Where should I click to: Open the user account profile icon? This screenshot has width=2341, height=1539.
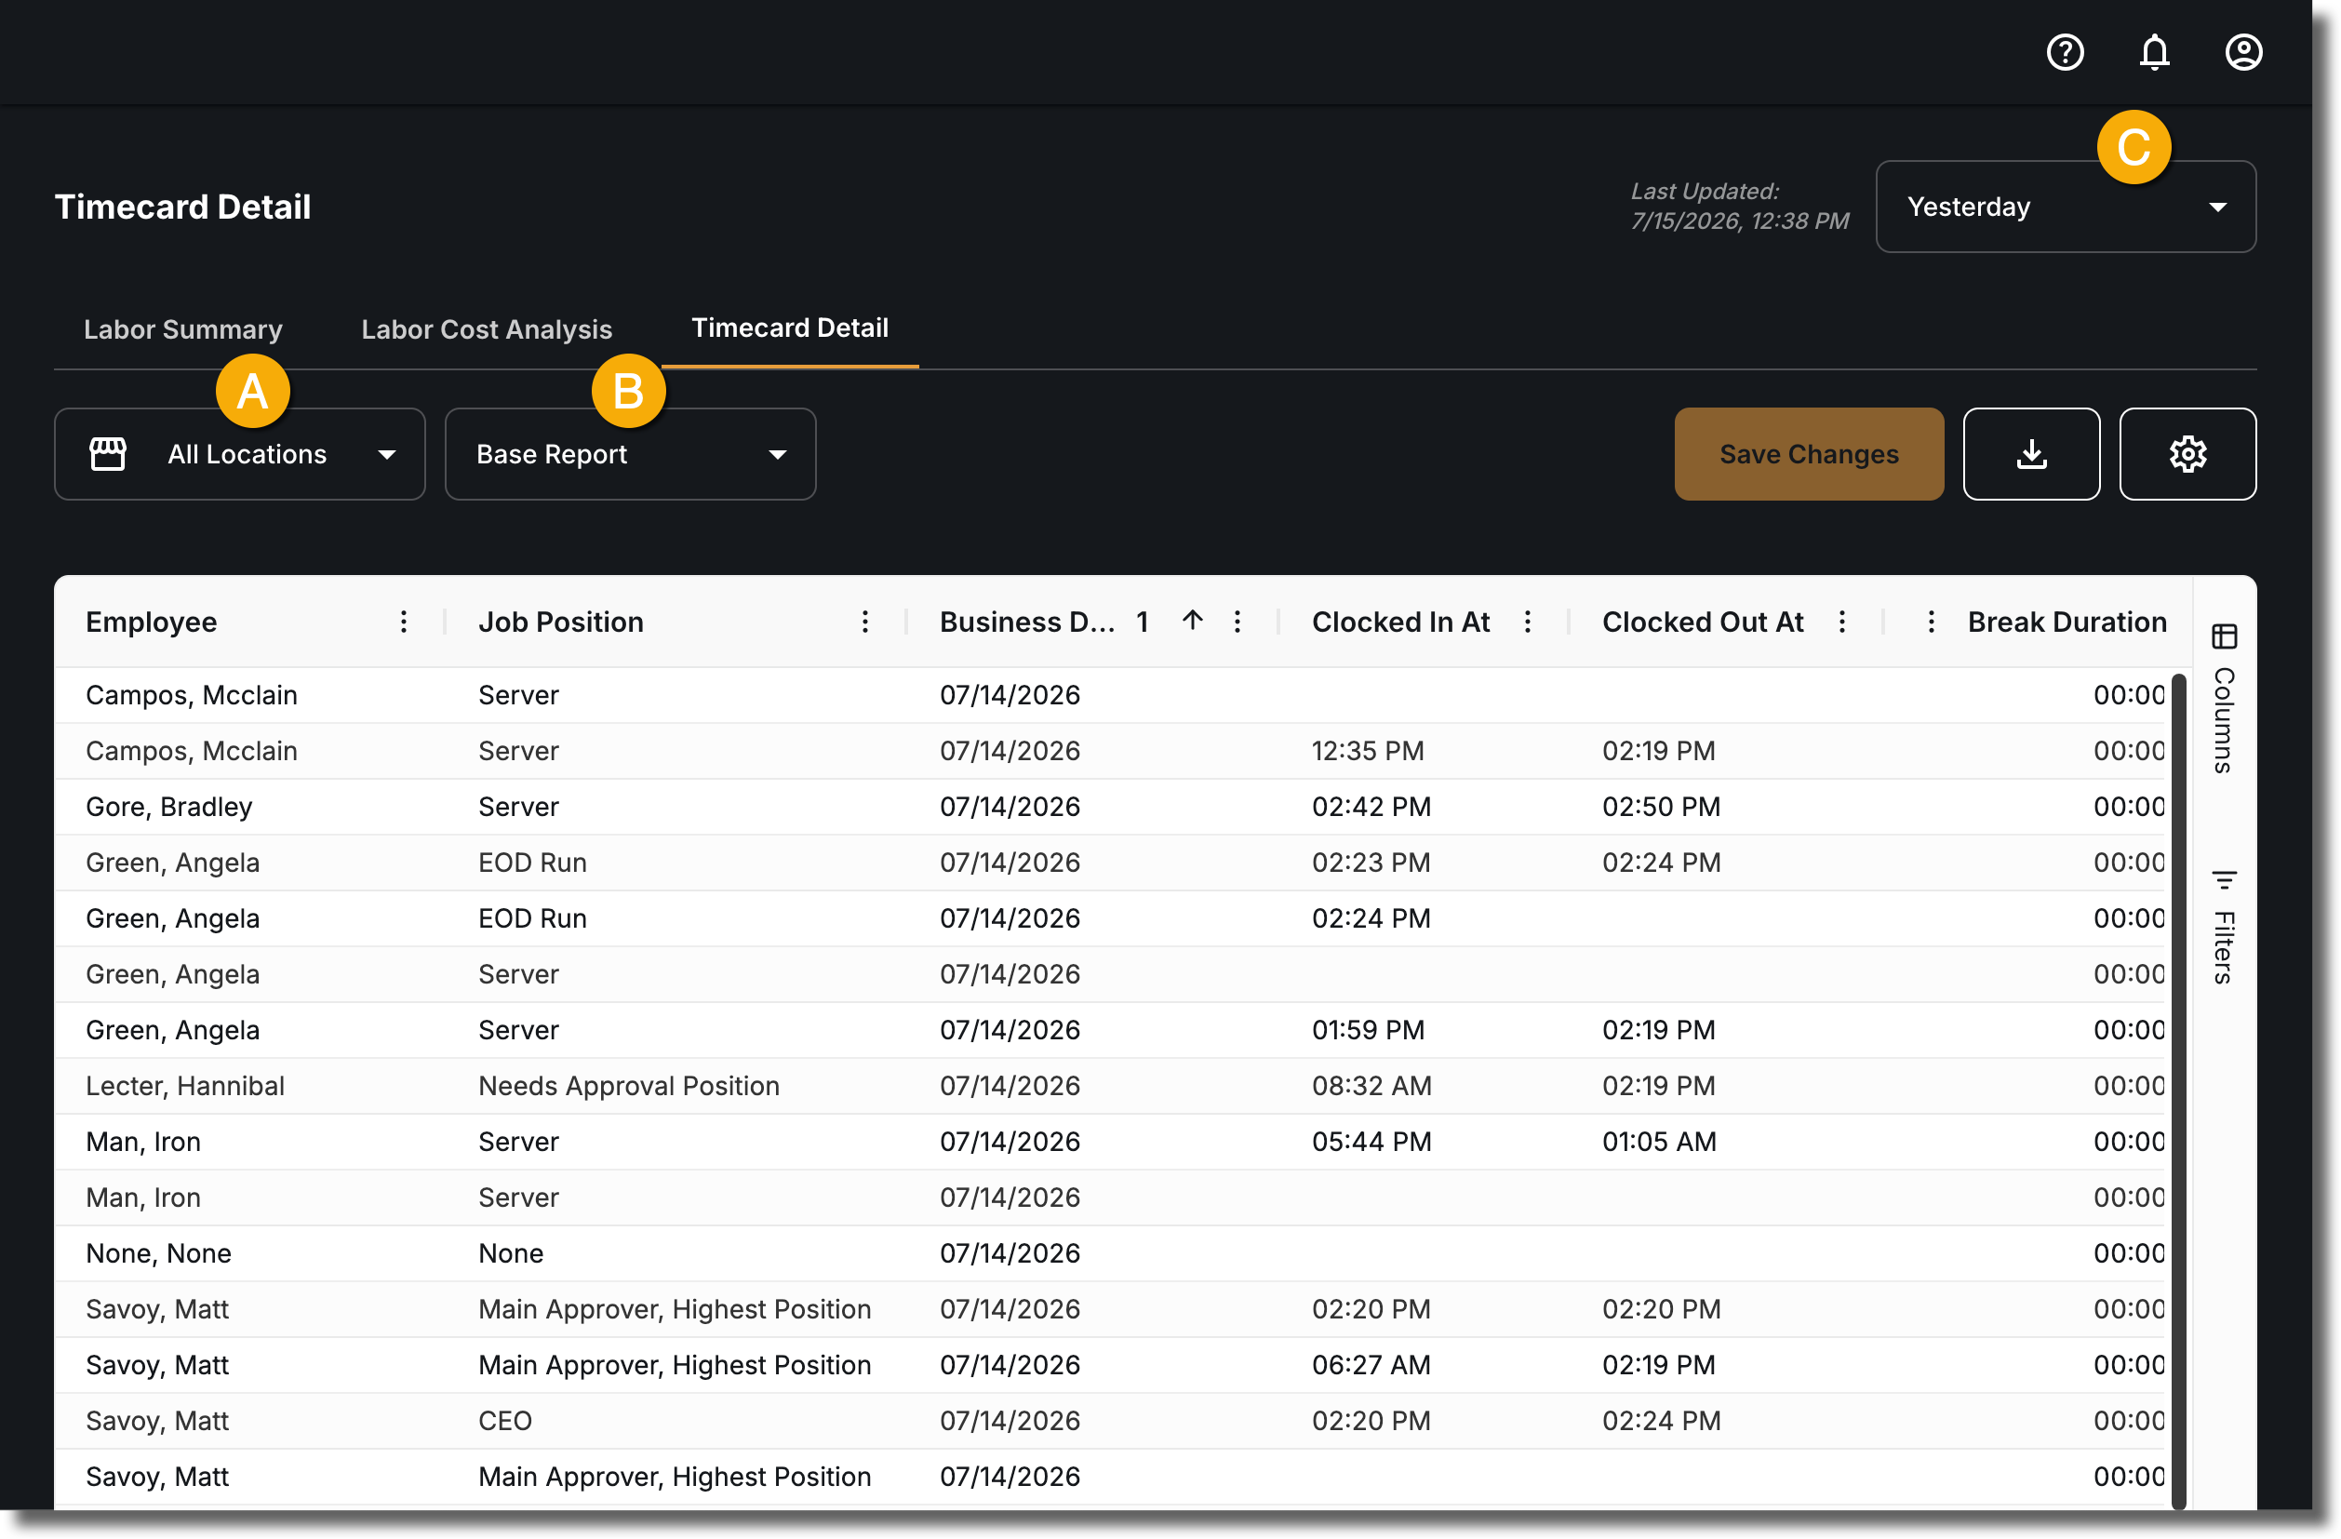(x=2243, y=52)
